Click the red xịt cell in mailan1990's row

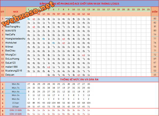point(49,67)
